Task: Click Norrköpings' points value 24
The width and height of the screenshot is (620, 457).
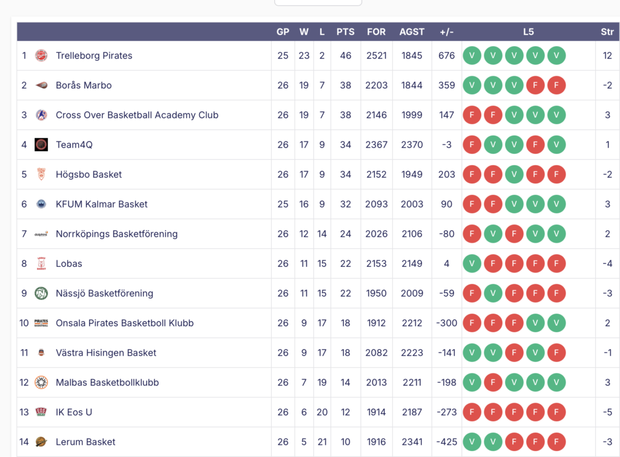Action: pyautogui.click(x=346, y=234)
